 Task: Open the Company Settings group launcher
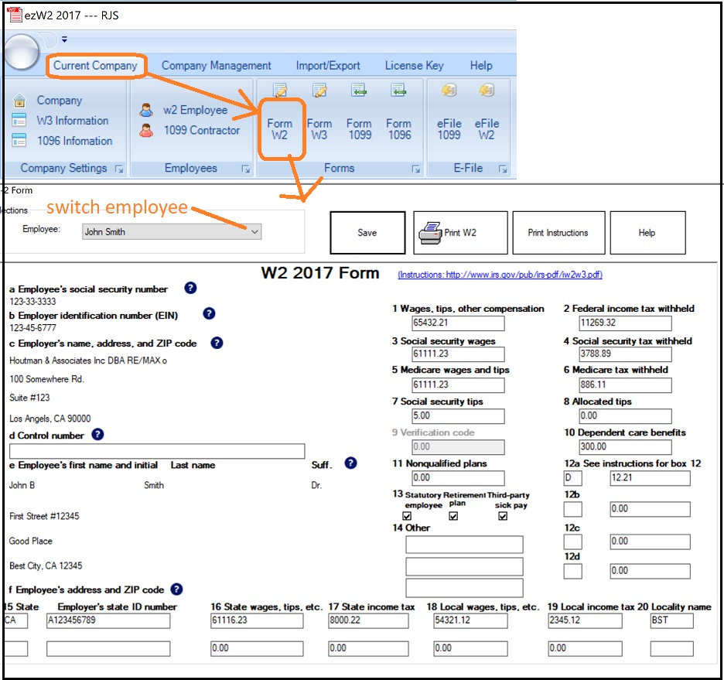(119, 168)
